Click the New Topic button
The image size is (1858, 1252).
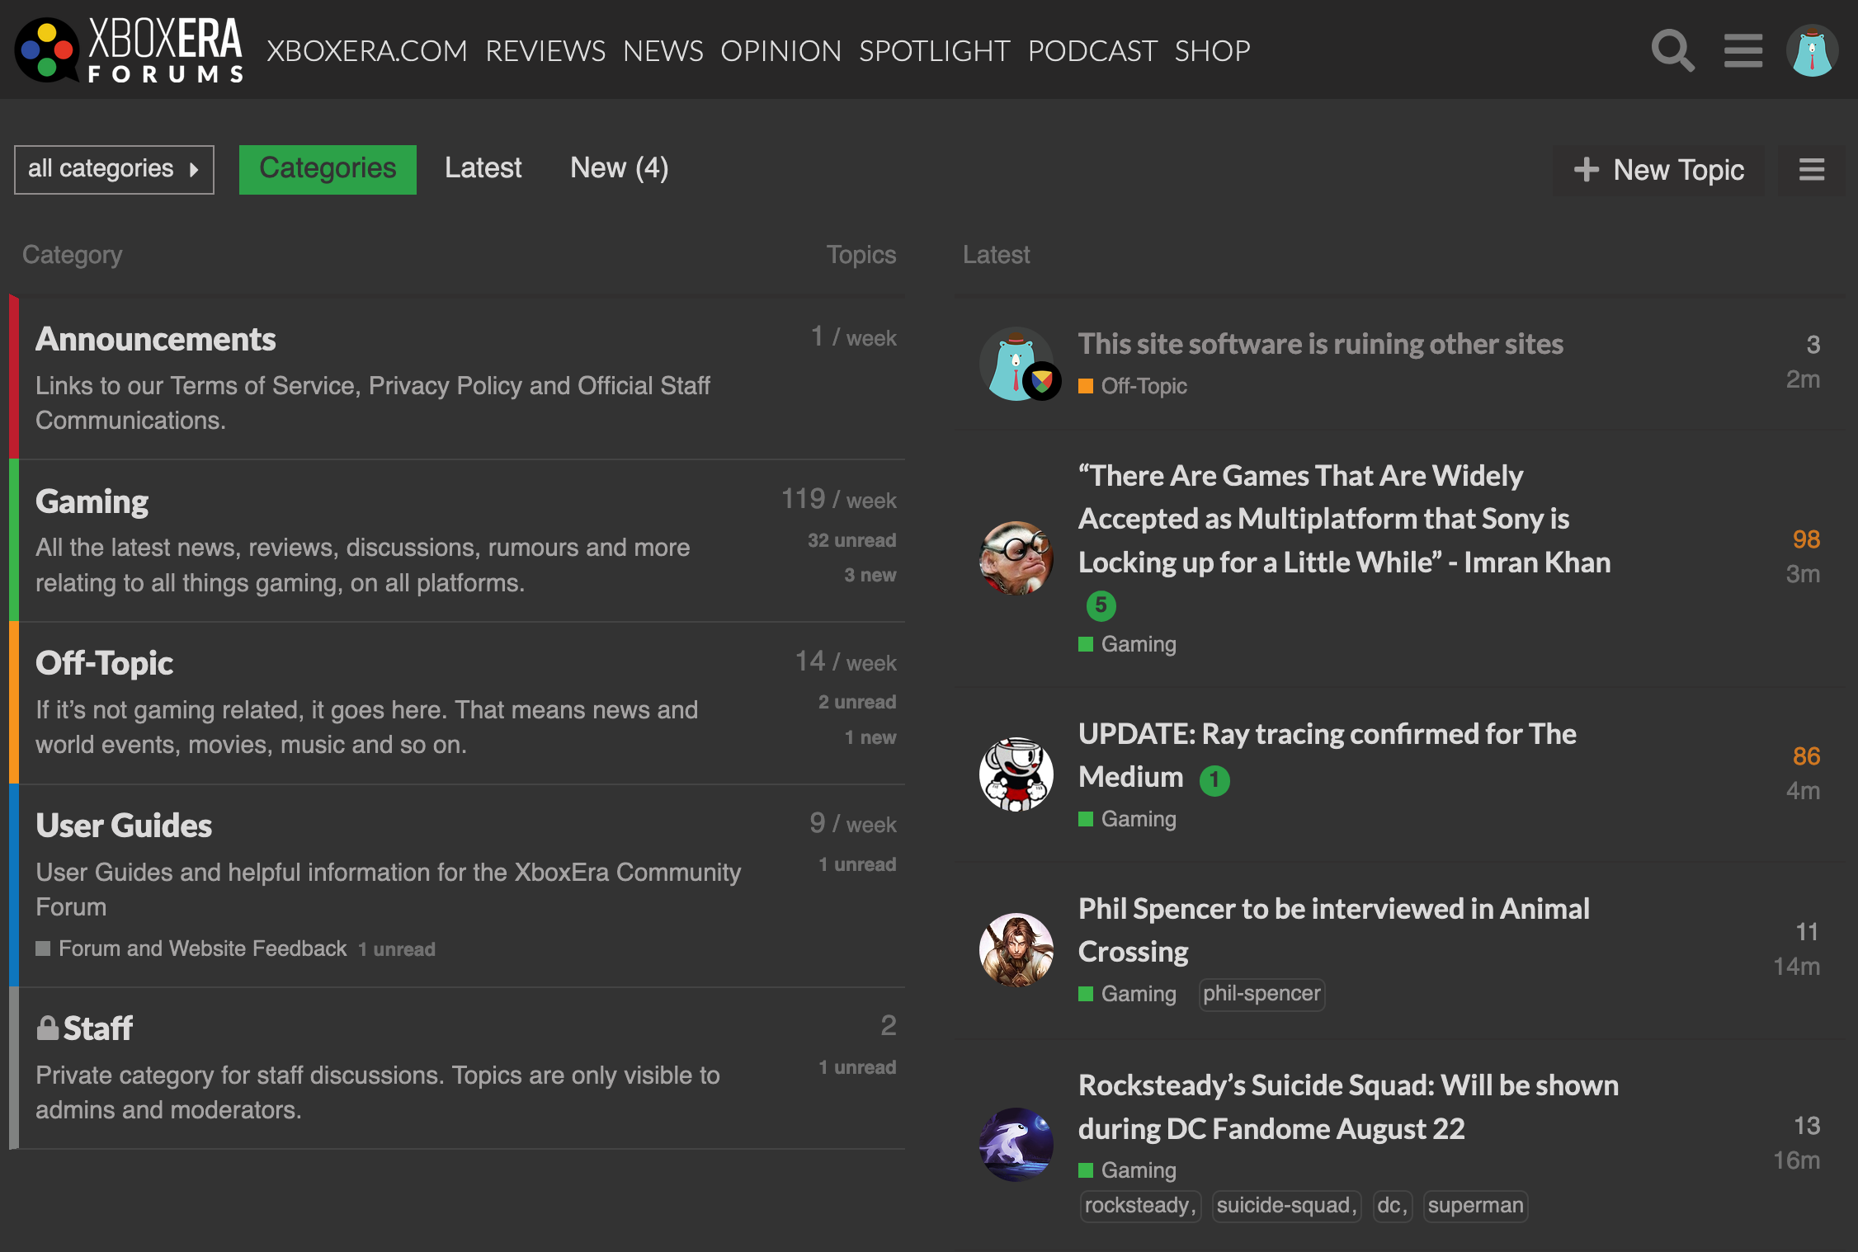pos(1659,170)
